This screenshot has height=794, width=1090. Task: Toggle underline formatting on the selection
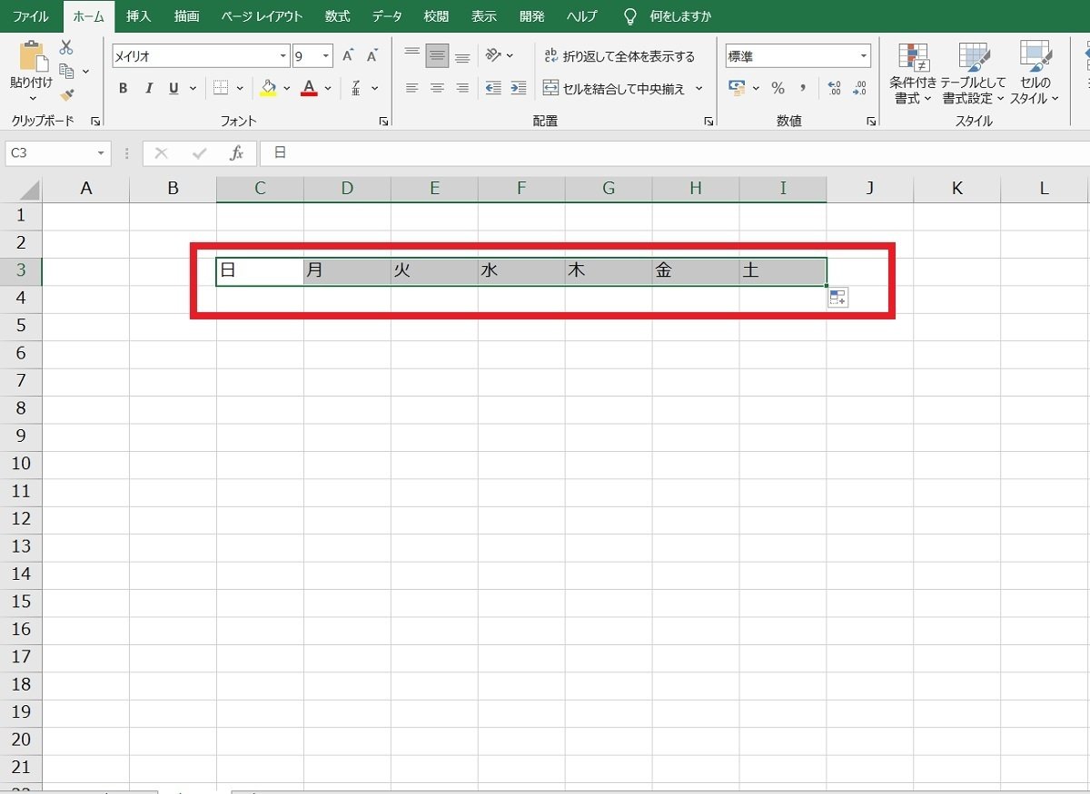173,88
